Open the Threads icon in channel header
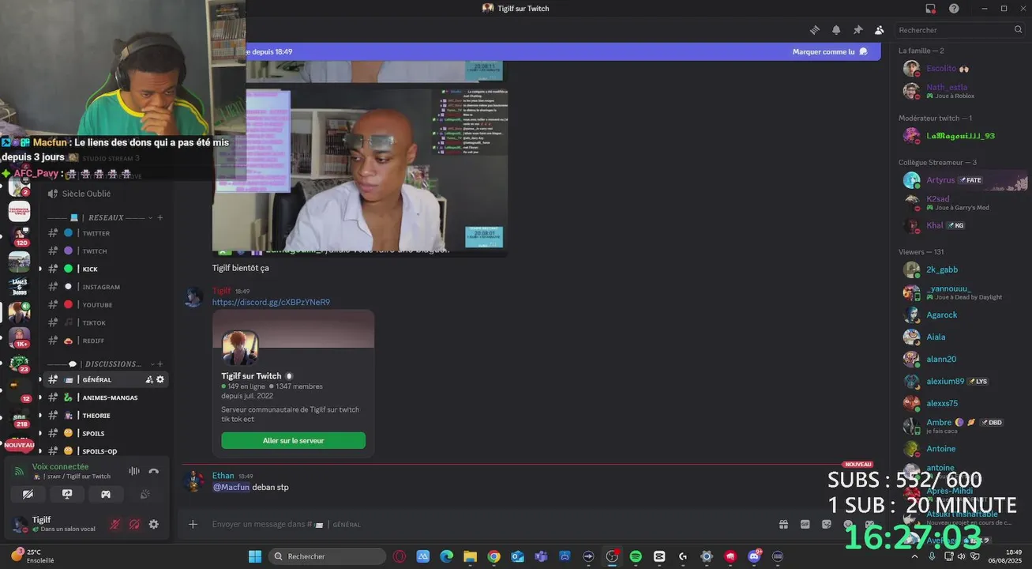The width and height of the screenshot is (1032, 569). pos(815,30)
